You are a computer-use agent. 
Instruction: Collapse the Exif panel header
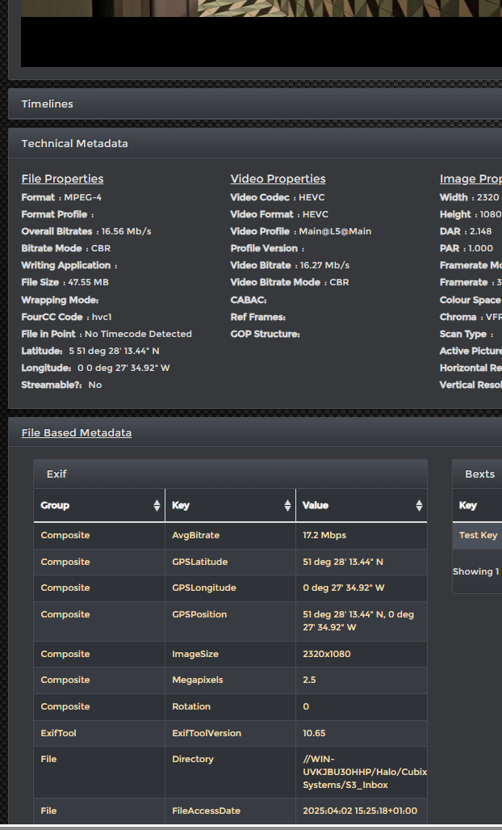tap(56, 474)
